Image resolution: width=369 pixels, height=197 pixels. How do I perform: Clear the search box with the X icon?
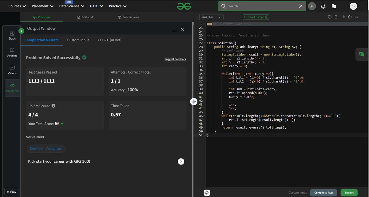coord(301,6)
